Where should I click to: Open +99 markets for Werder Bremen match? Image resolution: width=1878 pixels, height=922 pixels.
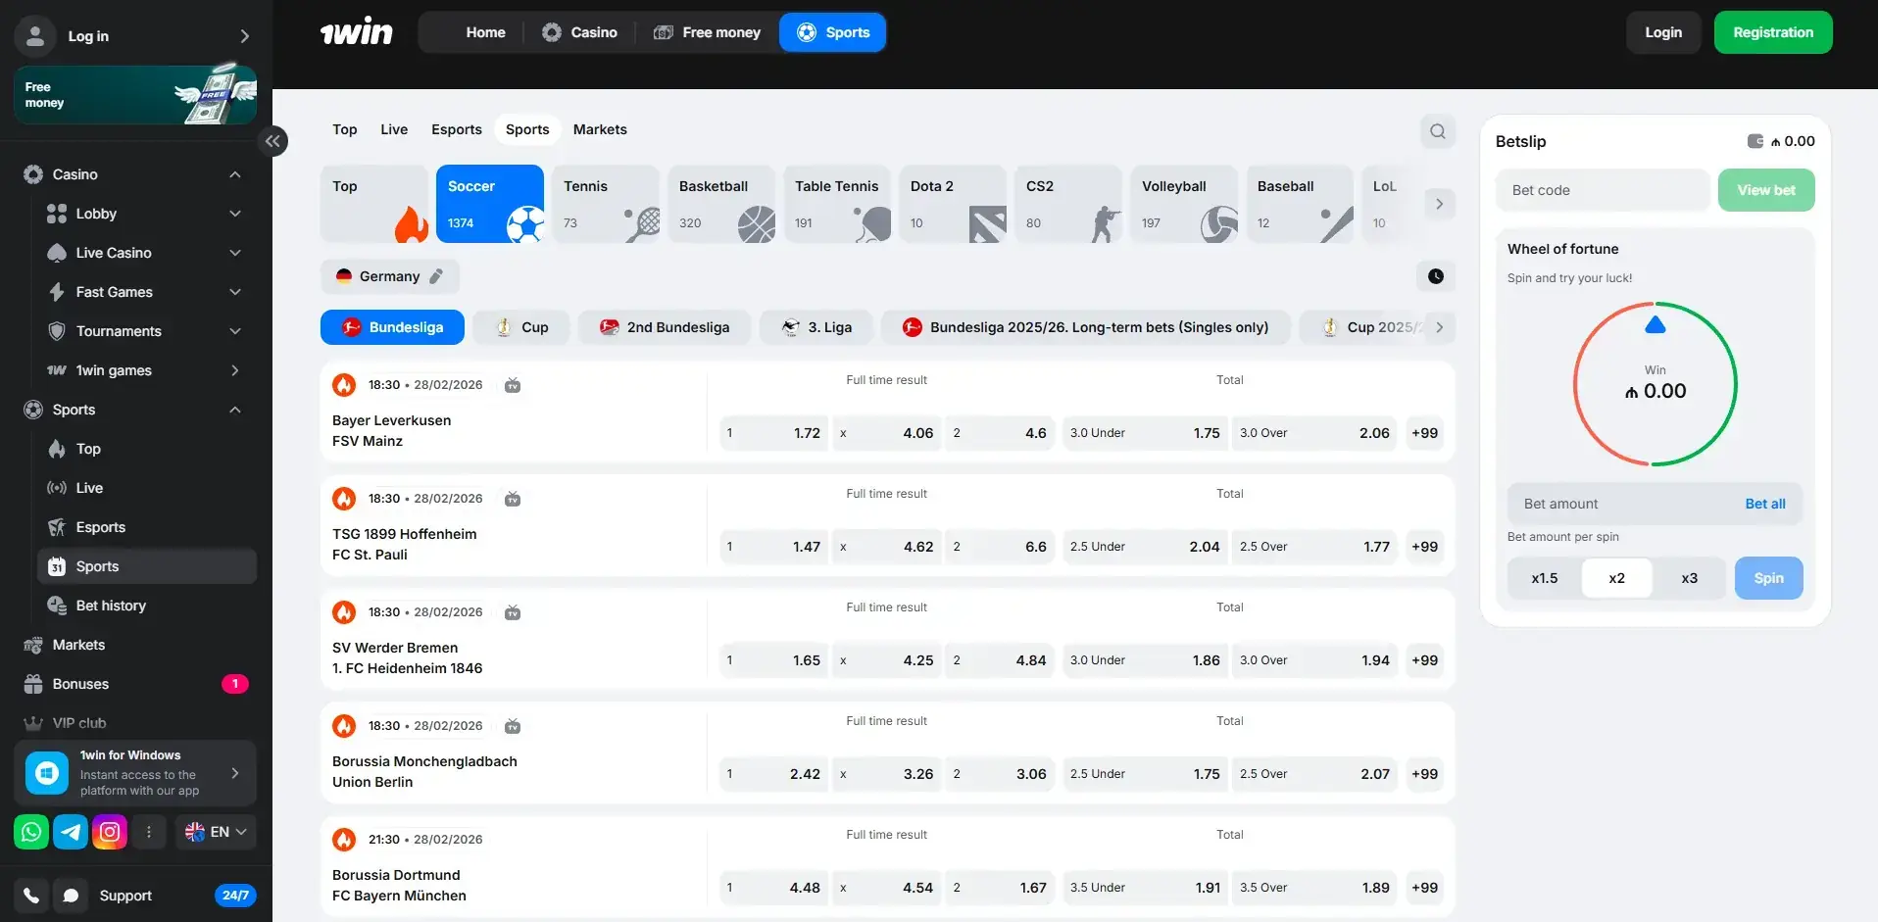1424,660
